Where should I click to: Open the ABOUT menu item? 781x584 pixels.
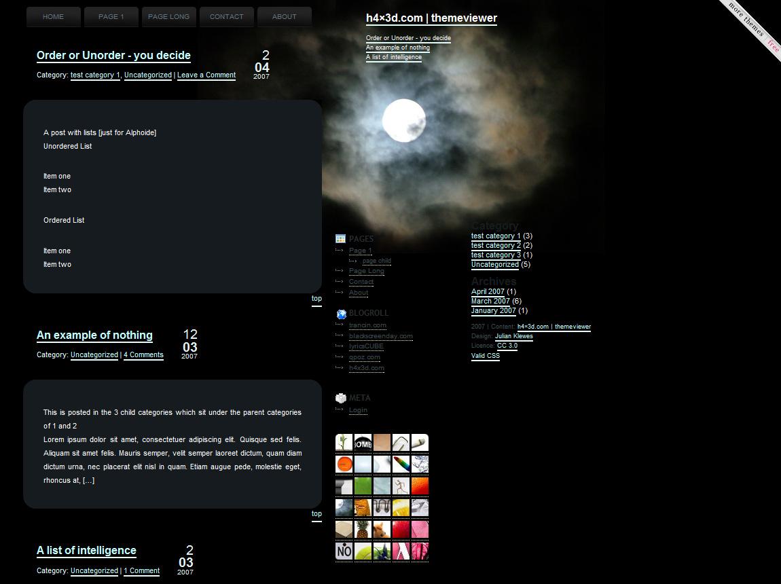[x=284, y=16]
